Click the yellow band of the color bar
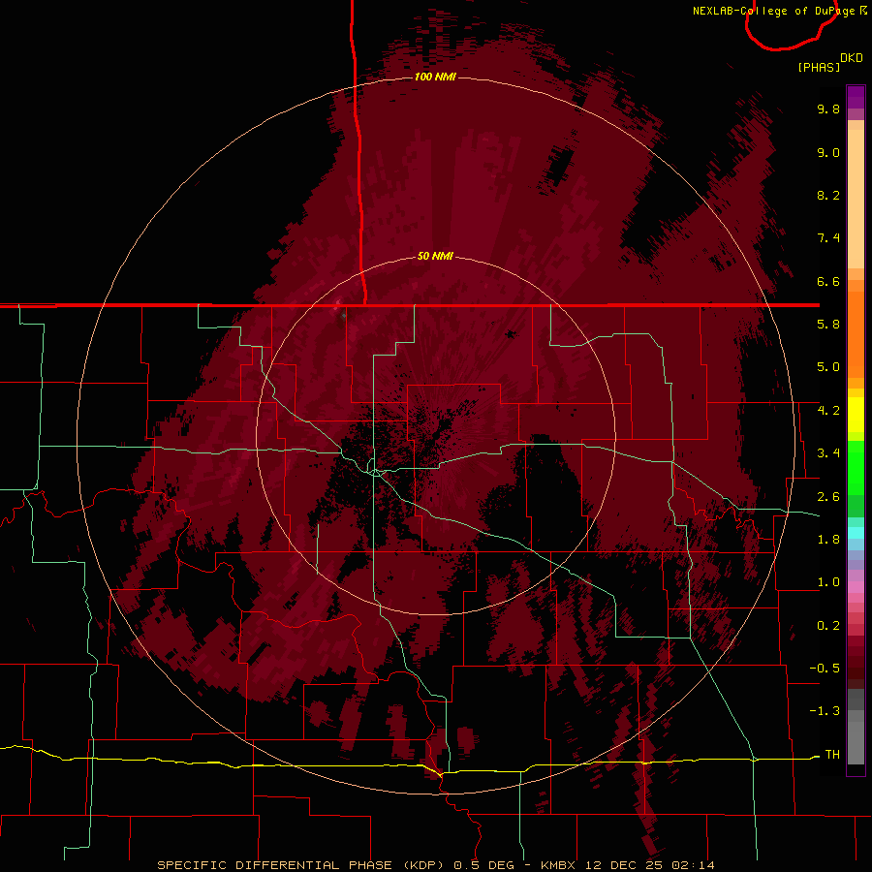The height and width of the screenshot is (872, 872). [x=856, y=415]
